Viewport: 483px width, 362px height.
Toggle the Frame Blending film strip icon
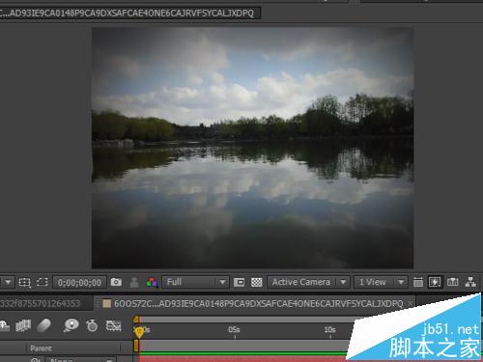pyautogui.click(x=23, y=325)
